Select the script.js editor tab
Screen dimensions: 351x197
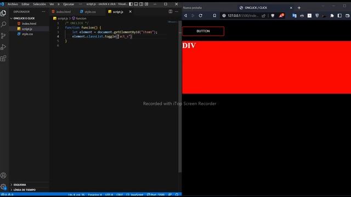(x=118, y=11)
